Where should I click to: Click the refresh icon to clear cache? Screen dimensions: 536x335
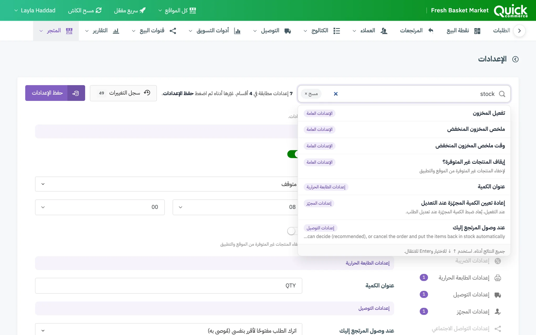[99, 11]
